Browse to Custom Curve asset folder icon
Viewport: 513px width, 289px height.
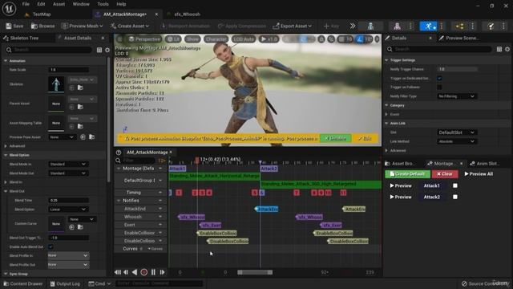[80, 227]
